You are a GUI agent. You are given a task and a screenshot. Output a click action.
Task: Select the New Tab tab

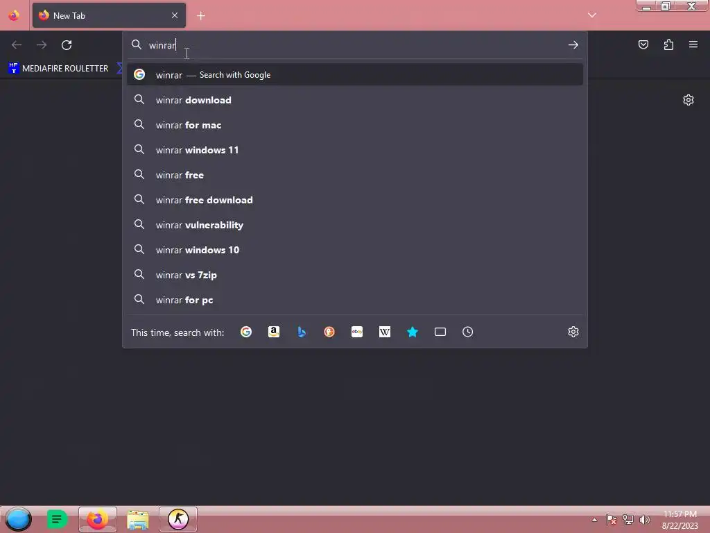109,15
